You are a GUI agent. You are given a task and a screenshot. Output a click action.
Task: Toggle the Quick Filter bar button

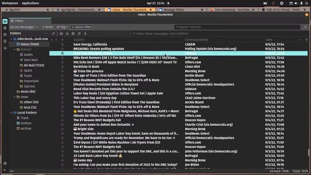[82, 27]
